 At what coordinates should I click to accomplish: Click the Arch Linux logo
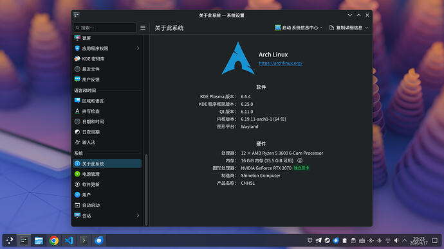238,58
